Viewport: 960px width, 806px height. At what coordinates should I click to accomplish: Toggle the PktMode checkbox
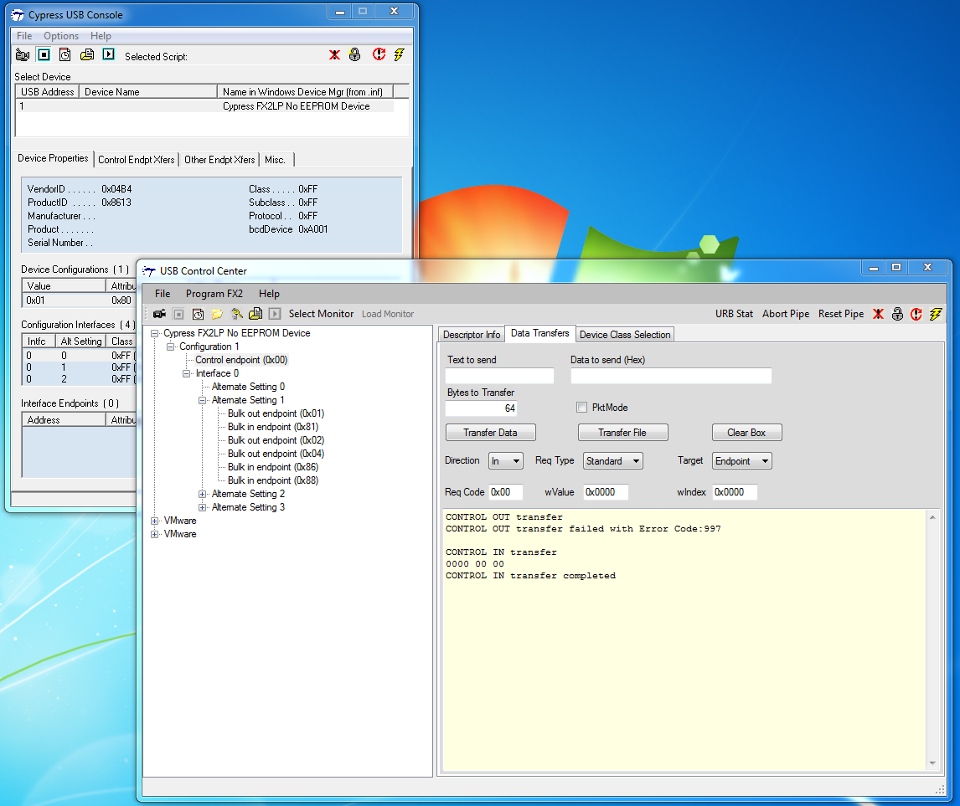coord(581,408)
